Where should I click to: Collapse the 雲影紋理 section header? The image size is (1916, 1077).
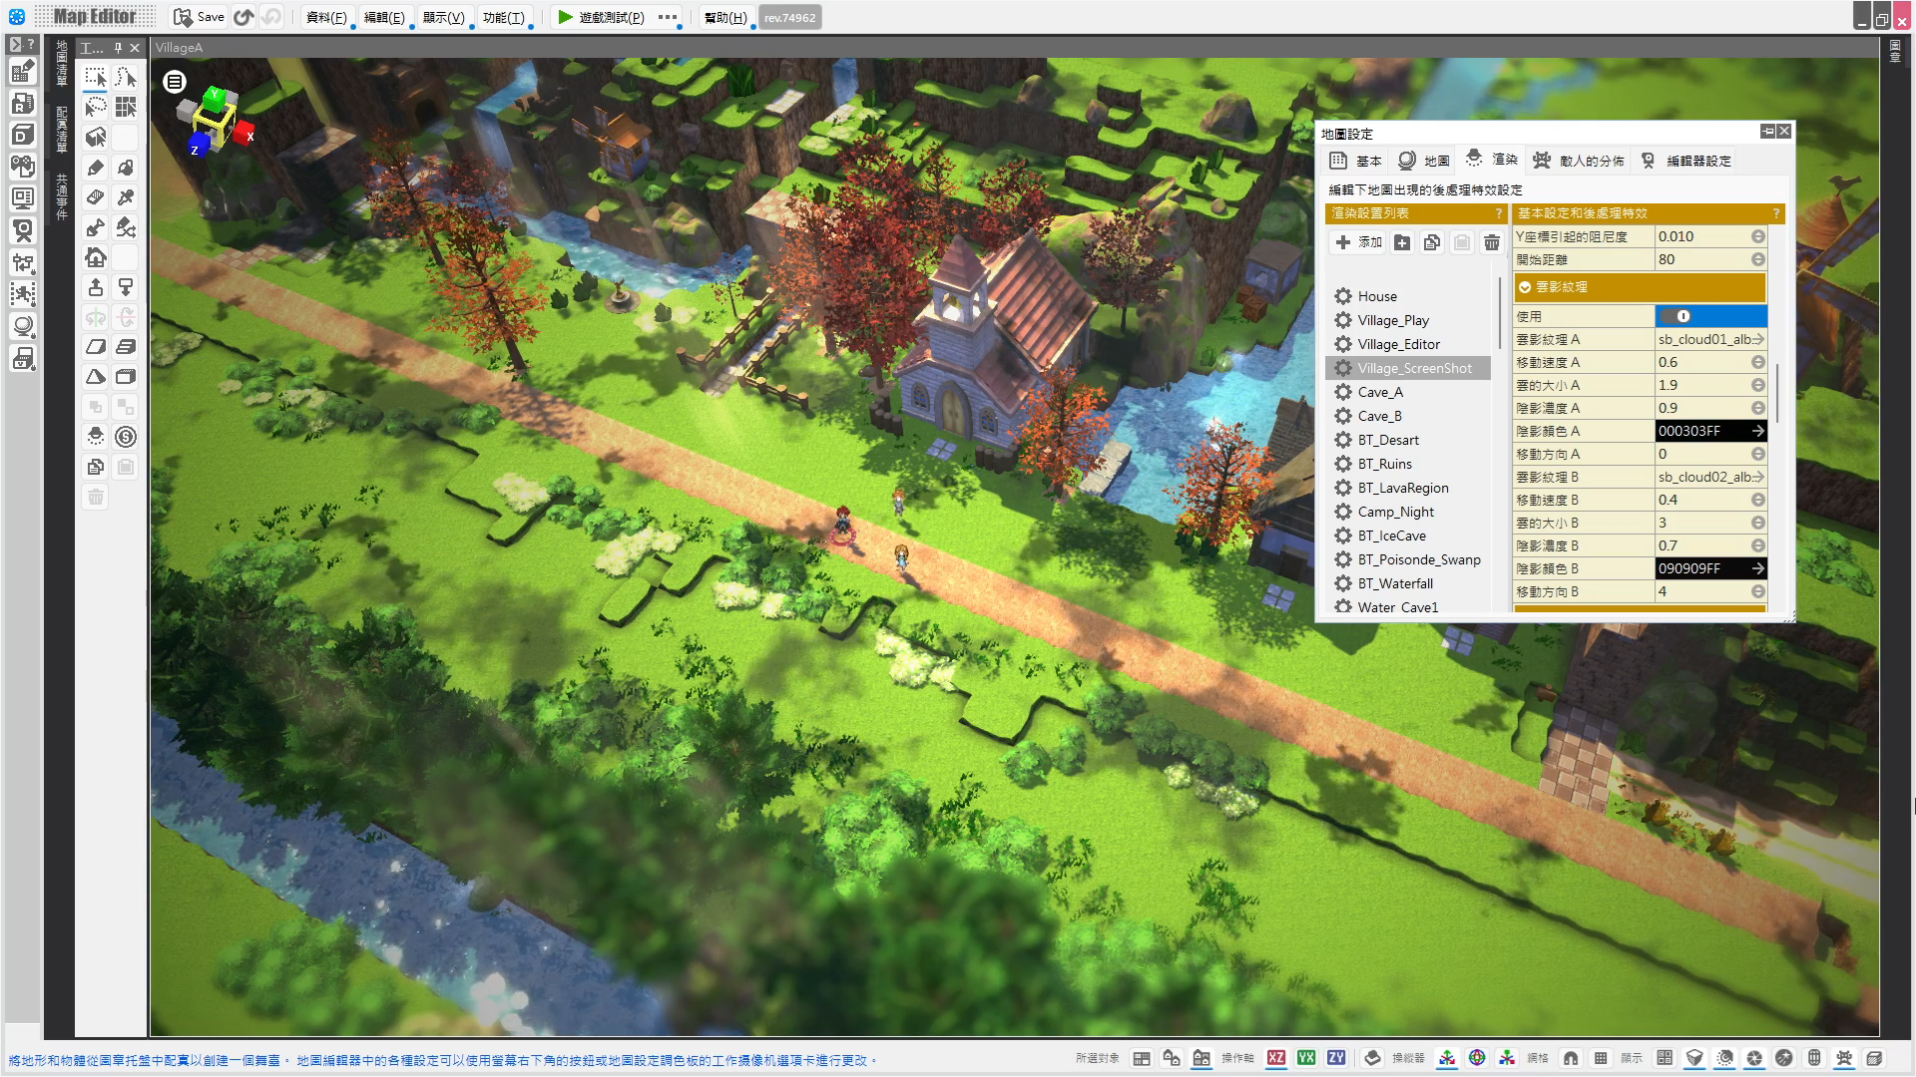1525,287
